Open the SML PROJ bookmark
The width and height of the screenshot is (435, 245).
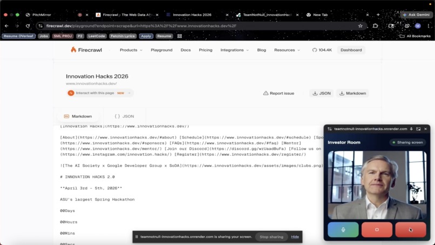(x=63, y=36)
